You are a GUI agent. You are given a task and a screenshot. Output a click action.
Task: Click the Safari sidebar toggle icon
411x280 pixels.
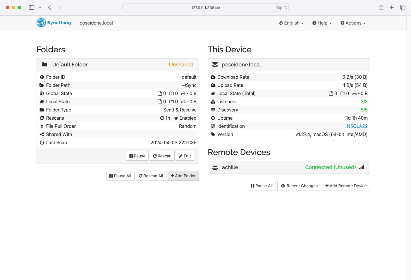coord(32,8)
